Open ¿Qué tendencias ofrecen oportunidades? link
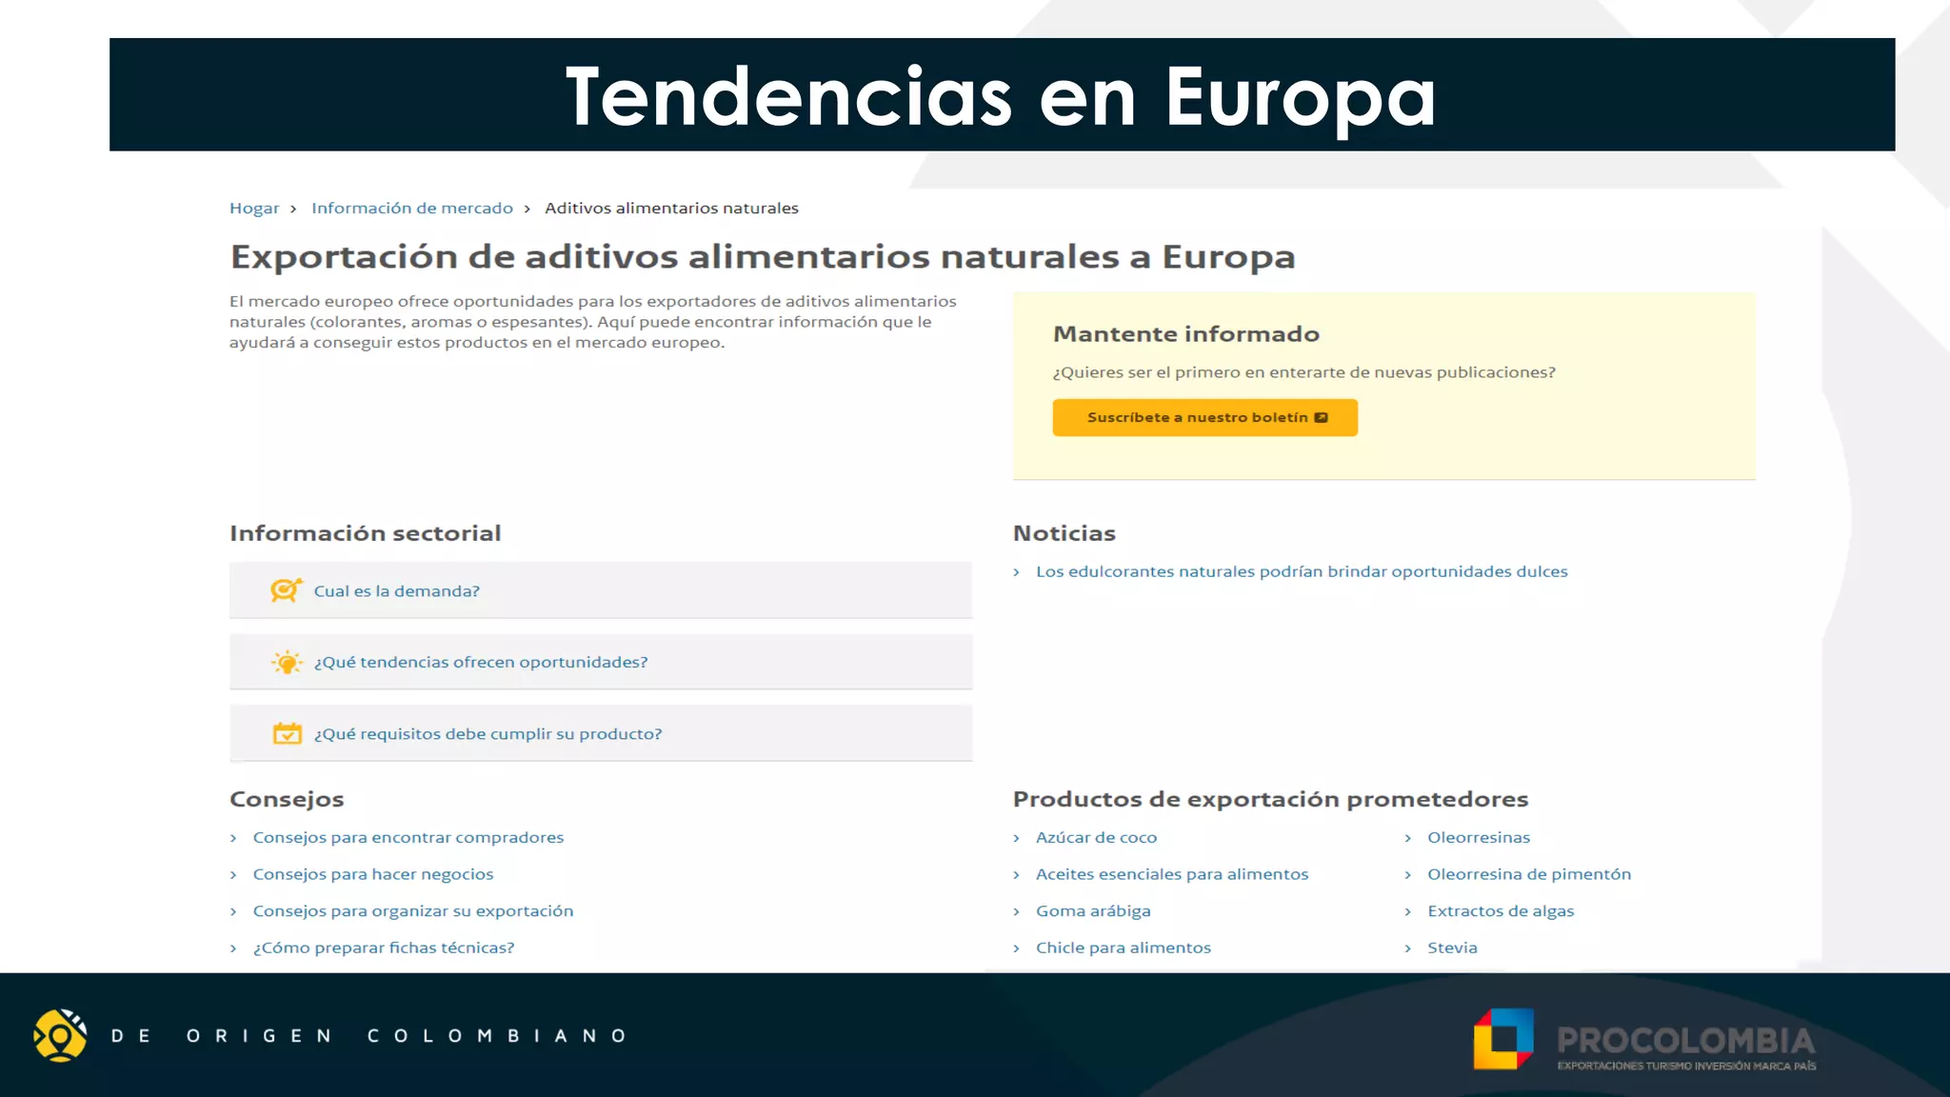 tap(601, 662)
